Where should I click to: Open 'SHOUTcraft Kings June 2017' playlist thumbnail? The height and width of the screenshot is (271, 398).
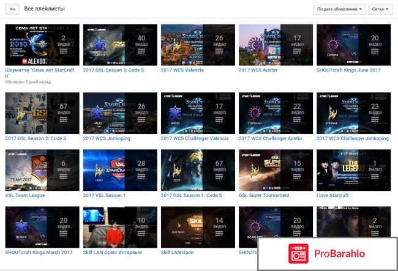(x=353, y=45)
